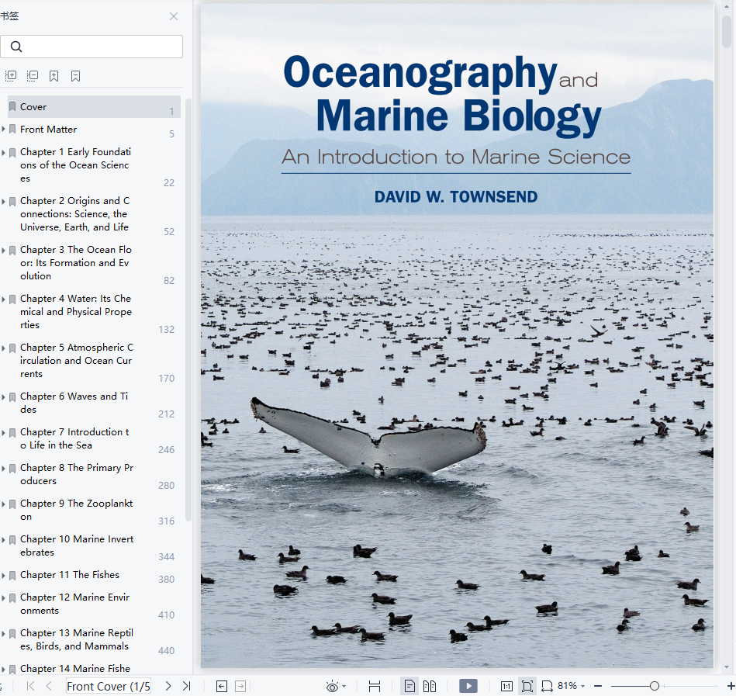Start the slideshow play button
The height and width of the screenshot is (696, 736).
[468, 686]
